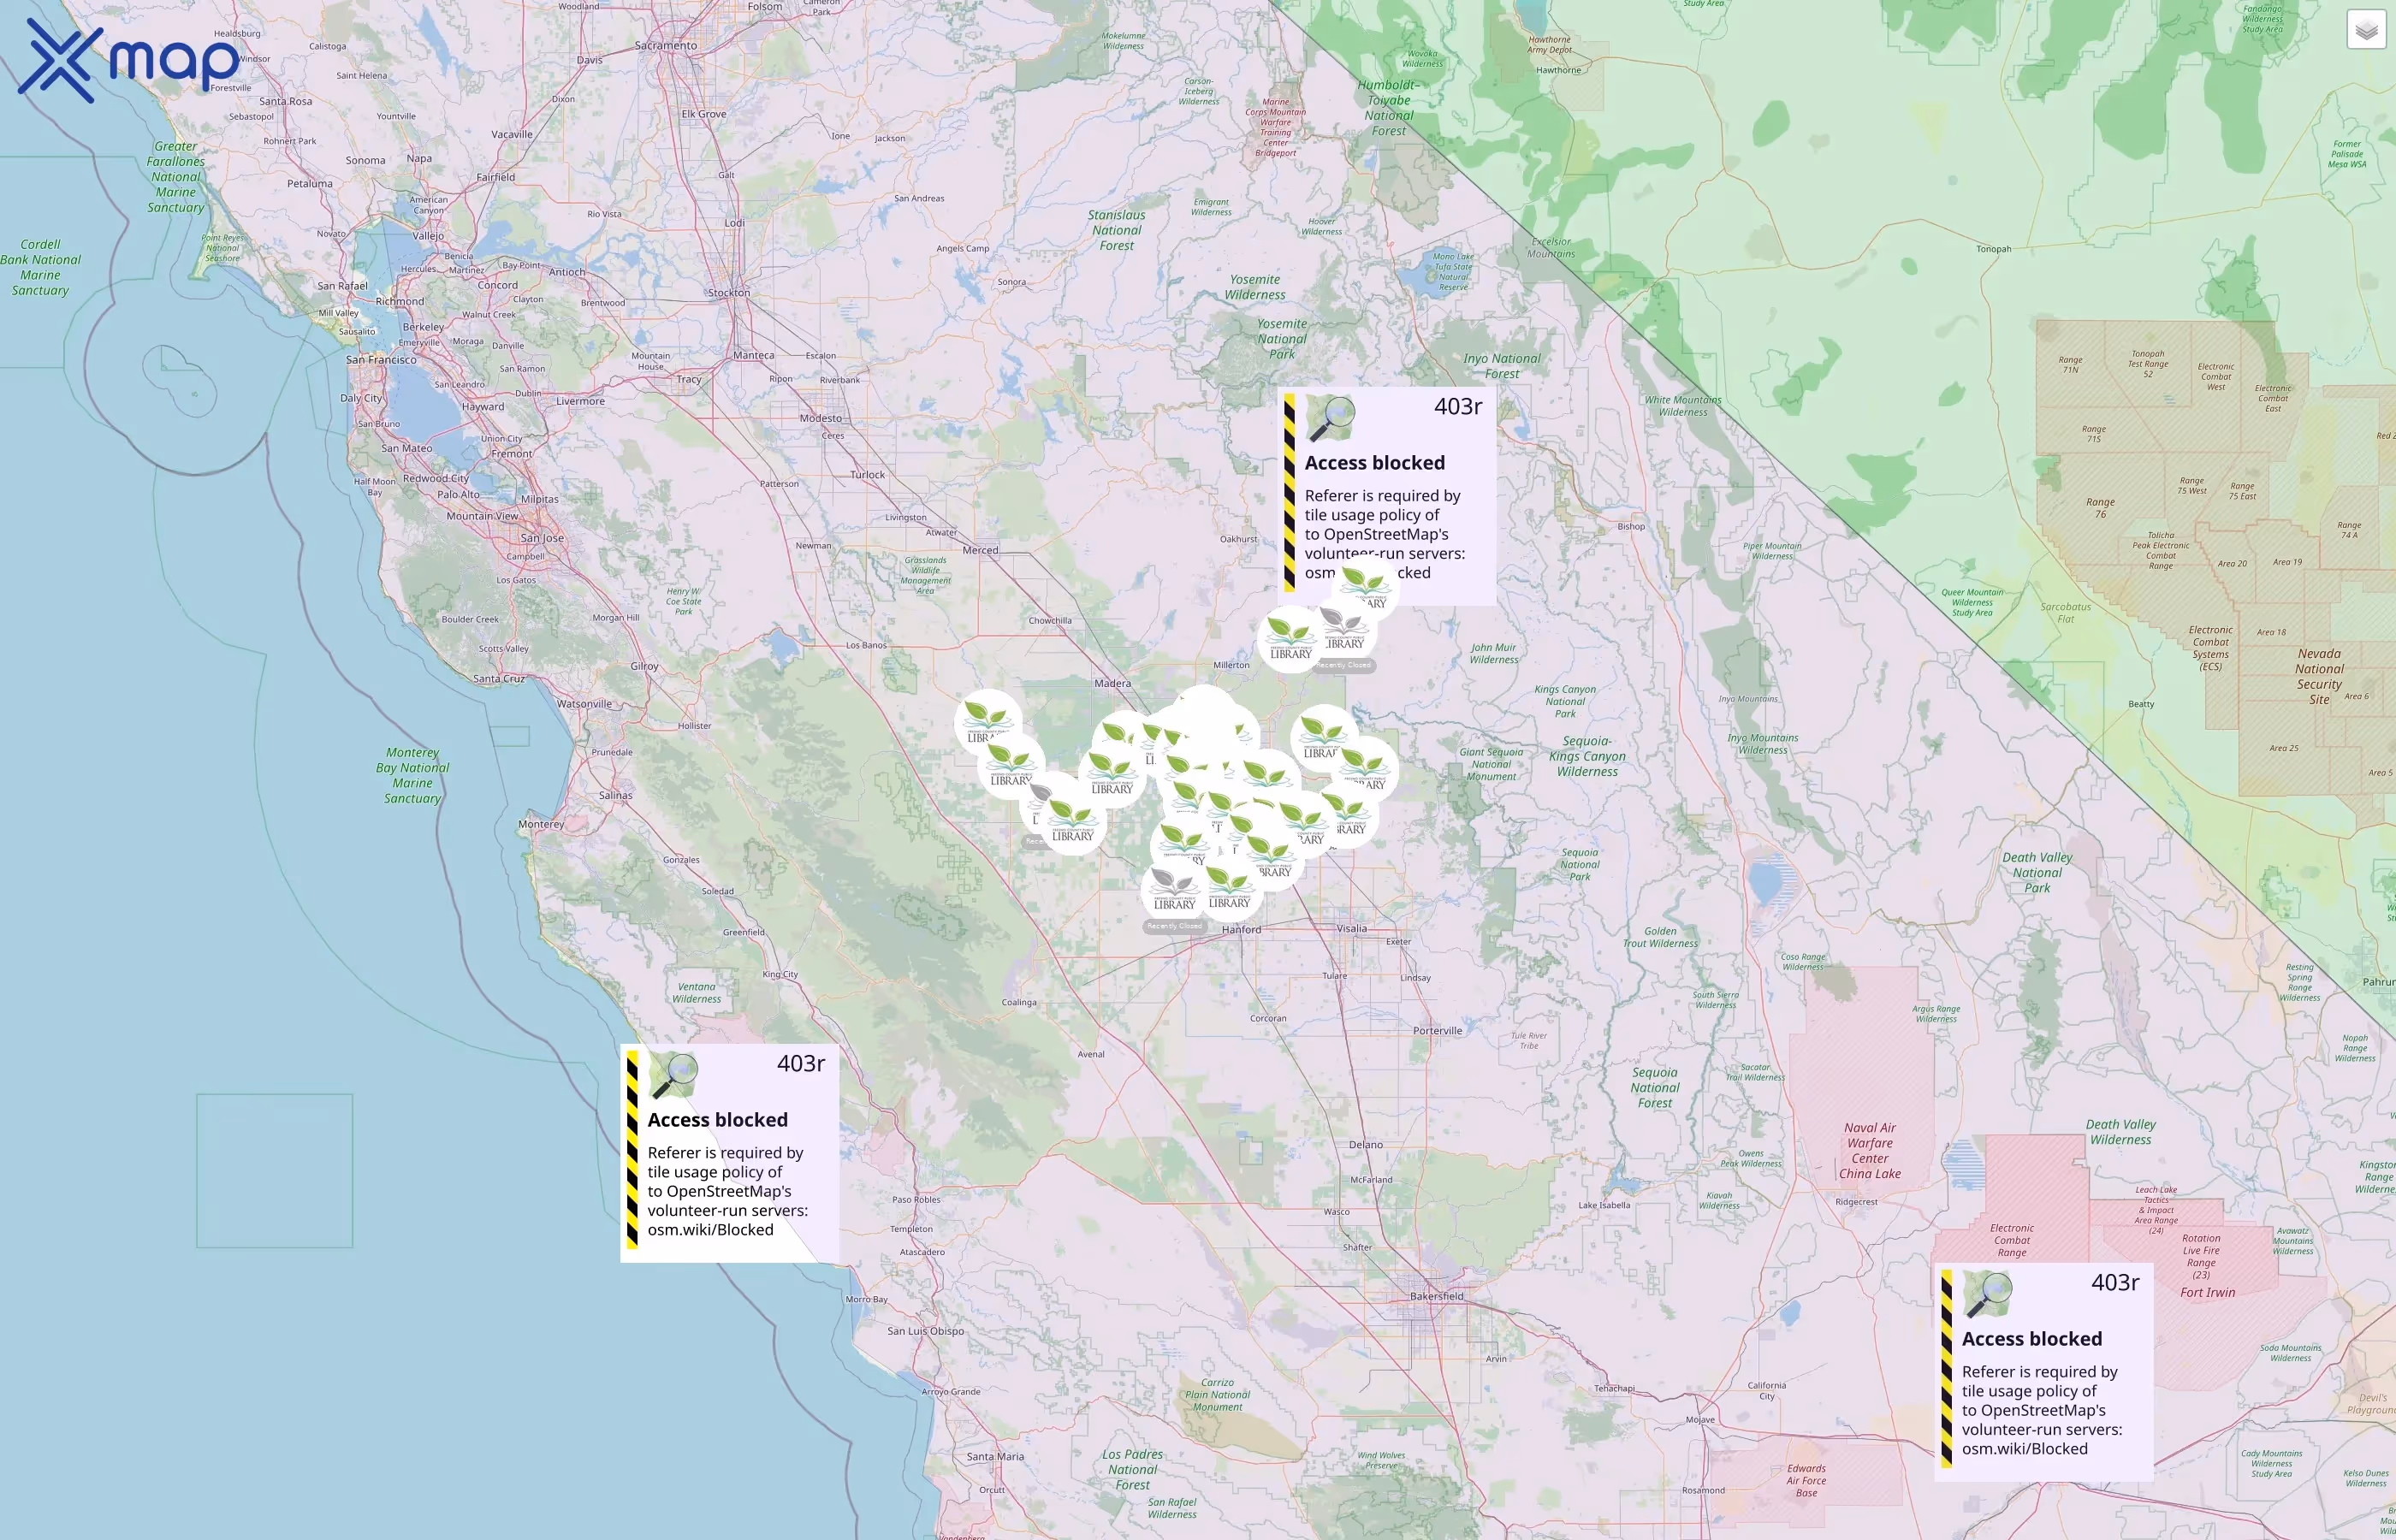Click the Bakersfield city label
The width and height of the screenshot is (2396, 1540).
click(x=1437, y=1296)
